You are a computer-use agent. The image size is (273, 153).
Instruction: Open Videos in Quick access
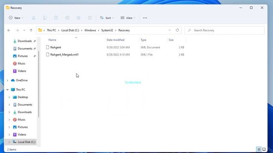(x=22, y=71)
